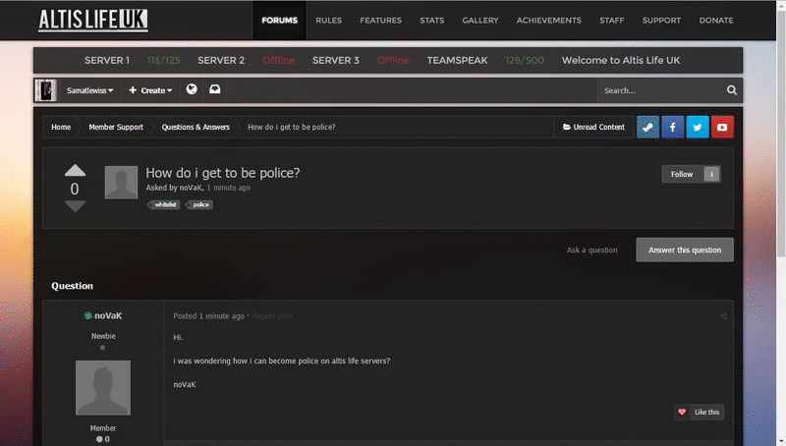
Task: Open the Steam social icon
Action: [x=647, y=128]
